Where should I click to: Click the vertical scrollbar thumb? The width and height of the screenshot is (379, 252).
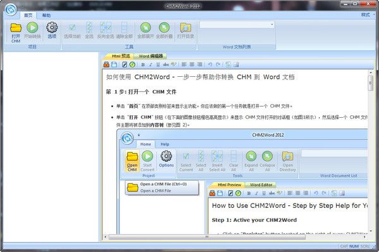[370, 83]
